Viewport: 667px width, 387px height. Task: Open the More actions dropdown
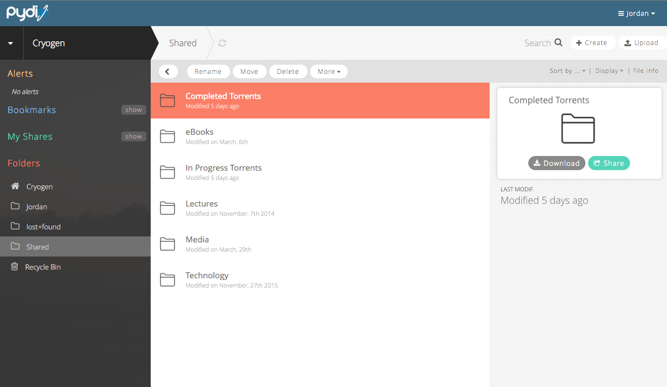point(329,71)
